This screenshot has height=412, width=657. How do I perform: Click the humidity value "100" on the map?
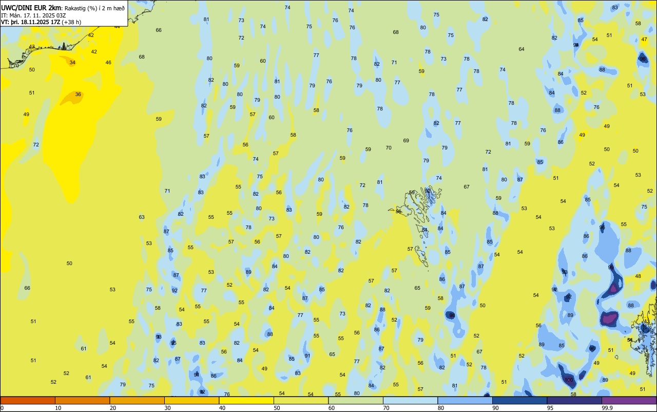pyautogui.click(x=569, y=380)
